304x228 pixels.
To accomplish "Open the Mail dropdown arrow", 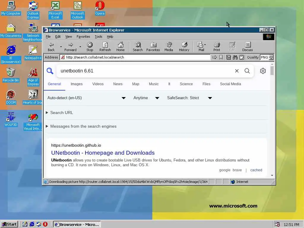I will [205, 45].
